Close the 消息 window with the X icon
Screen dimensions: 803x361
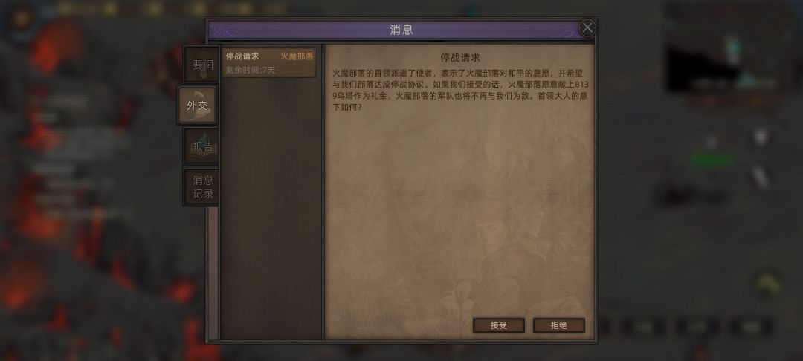[587, 27]
